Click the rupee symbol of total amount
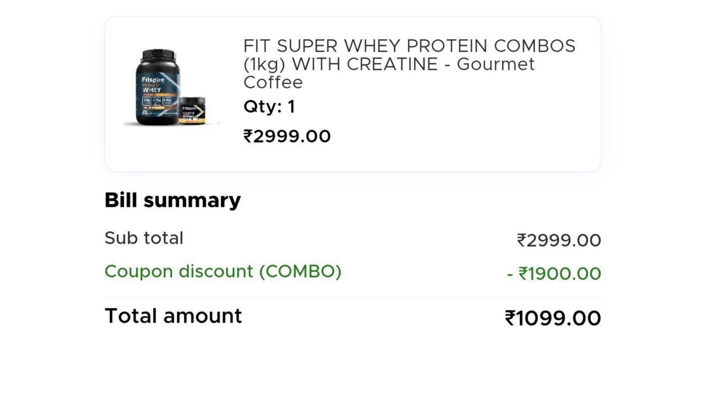 point(510,319)
